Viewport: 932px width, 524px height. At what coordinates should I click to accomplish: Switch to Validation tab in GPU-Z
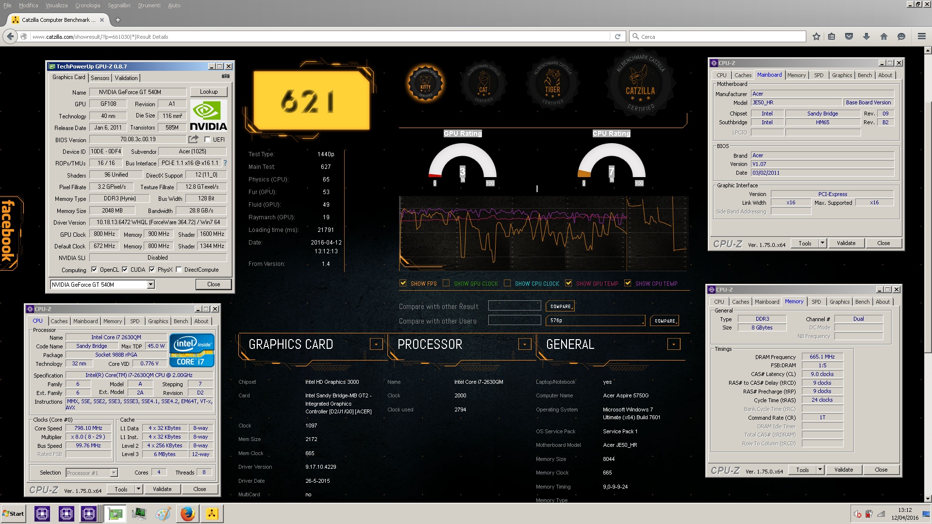(x=126, y=78)
